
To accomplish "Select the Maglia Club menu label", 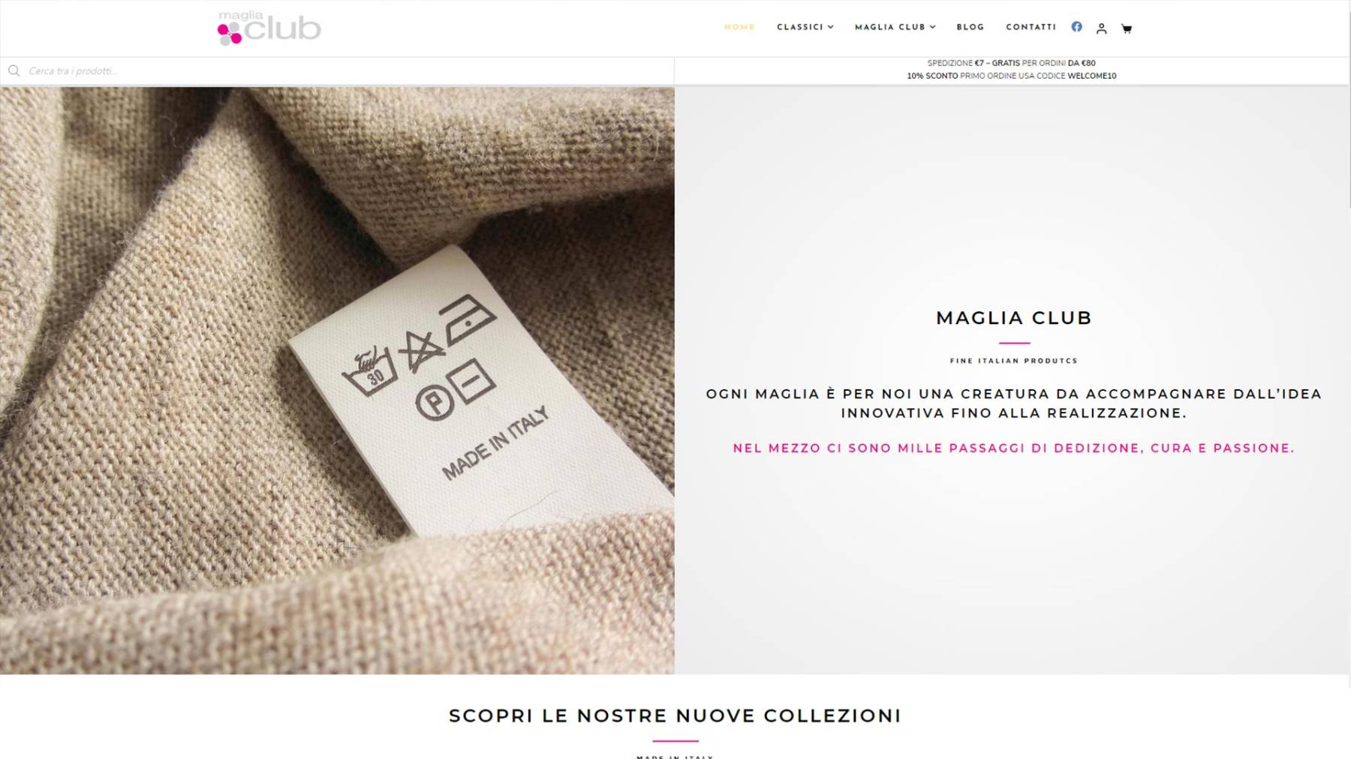I will [x=890, y=27].
